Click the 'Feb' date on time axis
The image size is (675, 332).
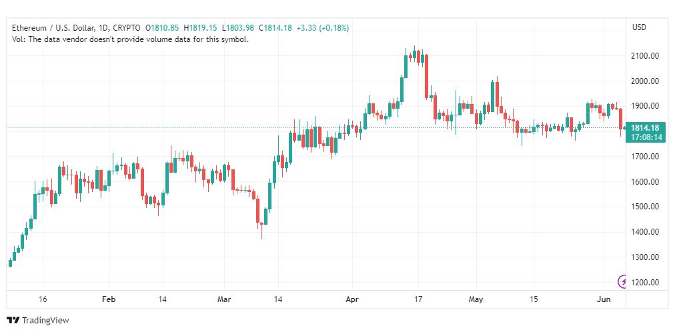click(x=109, y=299)
